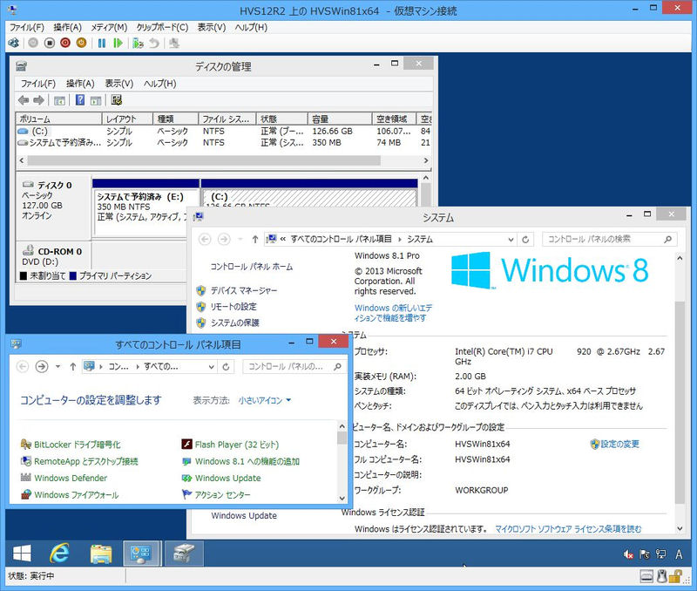Reset the virtual machine with the green icon
Screen dimensions: 697x591
(118, 43)
